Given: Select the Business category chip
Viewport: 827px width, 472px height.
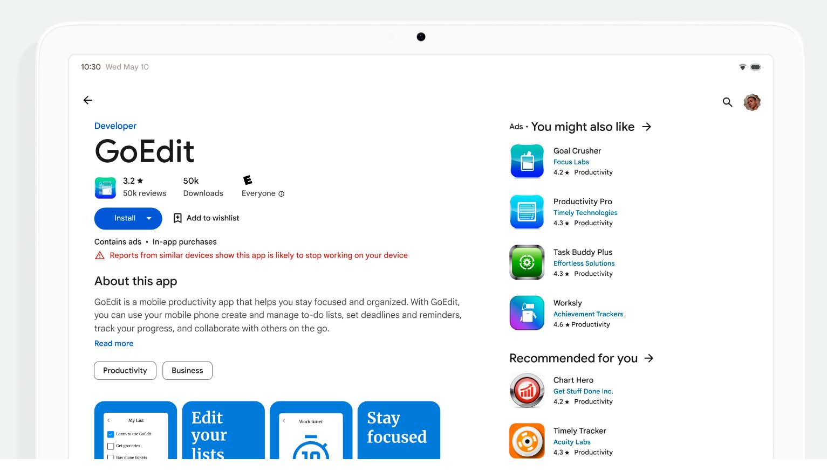Looking at the screenshot, I should coord(187,371).
